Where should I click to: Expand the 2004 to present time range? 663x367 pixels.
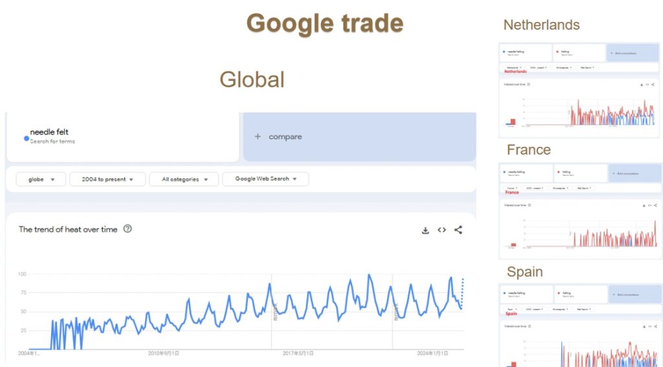(107, 179)
